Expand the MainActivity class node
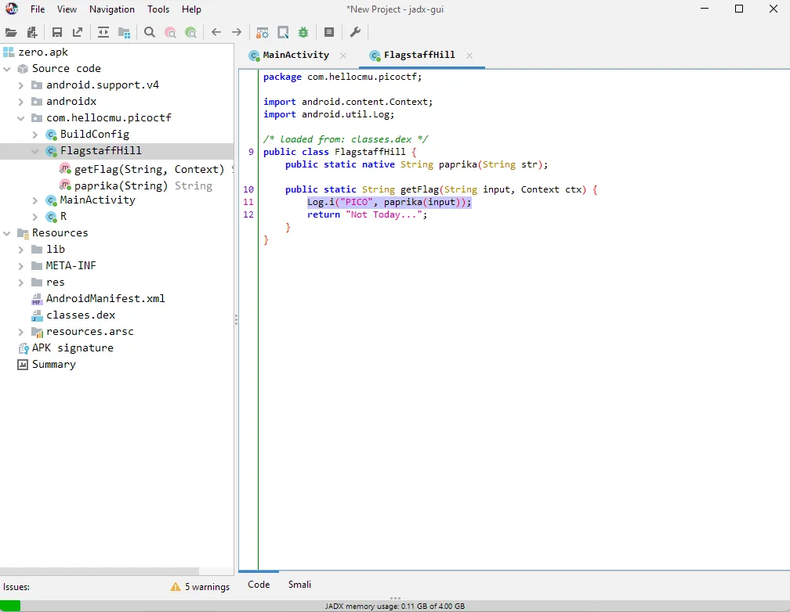The image size is (790, 612). click(x=34, y=200)
